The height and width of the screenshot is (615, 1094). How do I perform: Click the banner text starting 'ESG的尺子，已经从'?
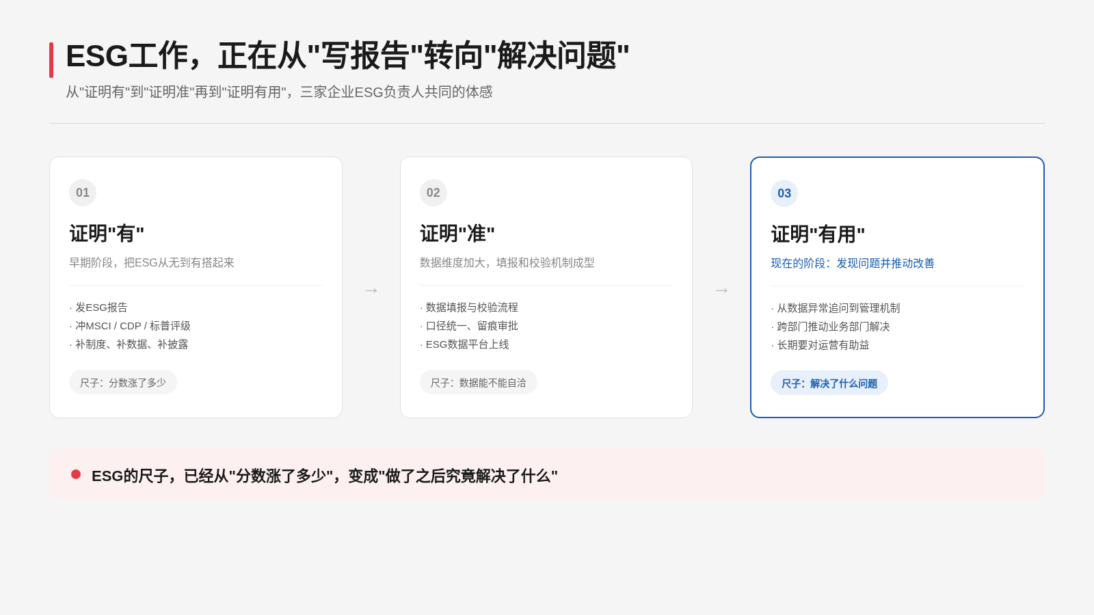[x=325, y=476]
